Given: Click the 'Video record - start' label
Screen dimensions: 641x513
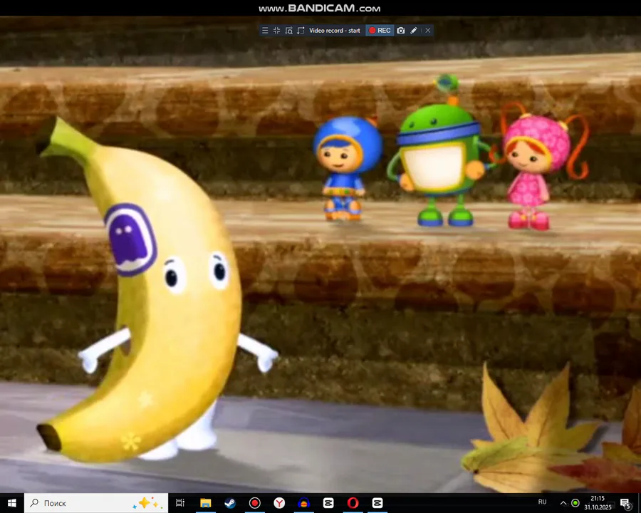Looking at the screenshot, I should [x=335, y=31].
